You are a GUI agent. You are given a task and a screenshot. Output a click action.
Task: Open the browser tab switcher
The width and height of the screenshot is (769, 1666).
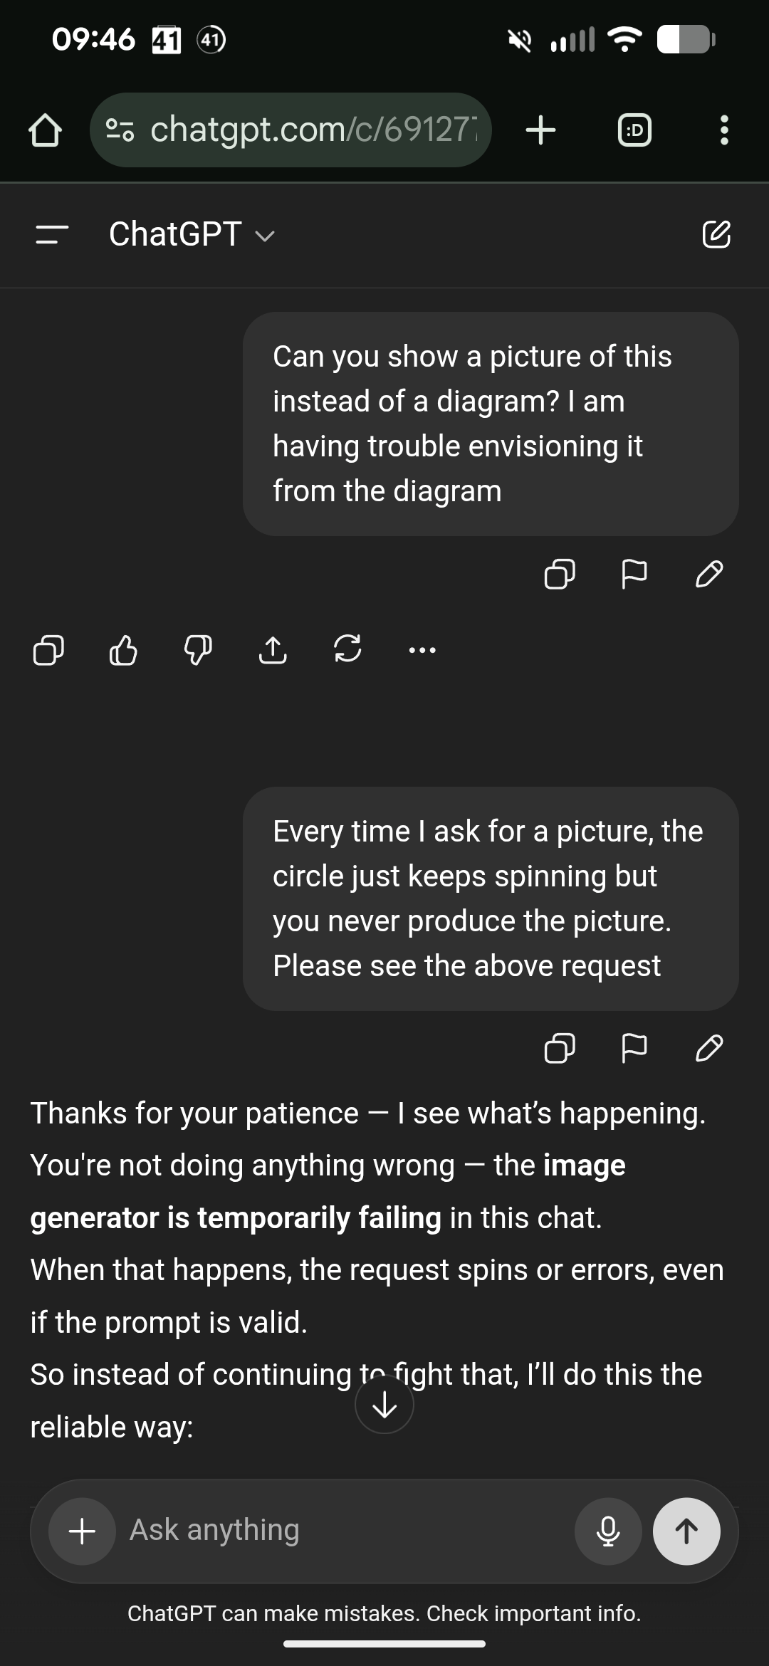tap(634, 130)
